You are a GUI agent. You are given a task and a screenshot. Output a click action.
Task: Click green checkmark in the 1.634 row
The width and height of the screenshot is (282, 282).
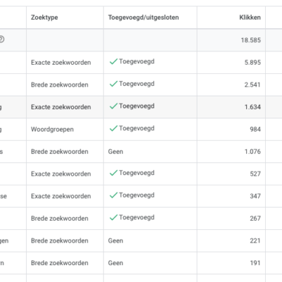(114, 106)
